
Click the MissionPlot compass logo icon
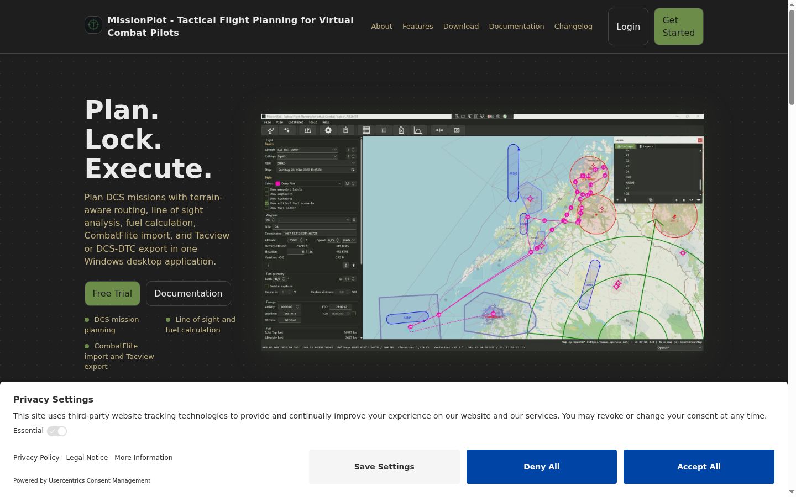[93, 25]
